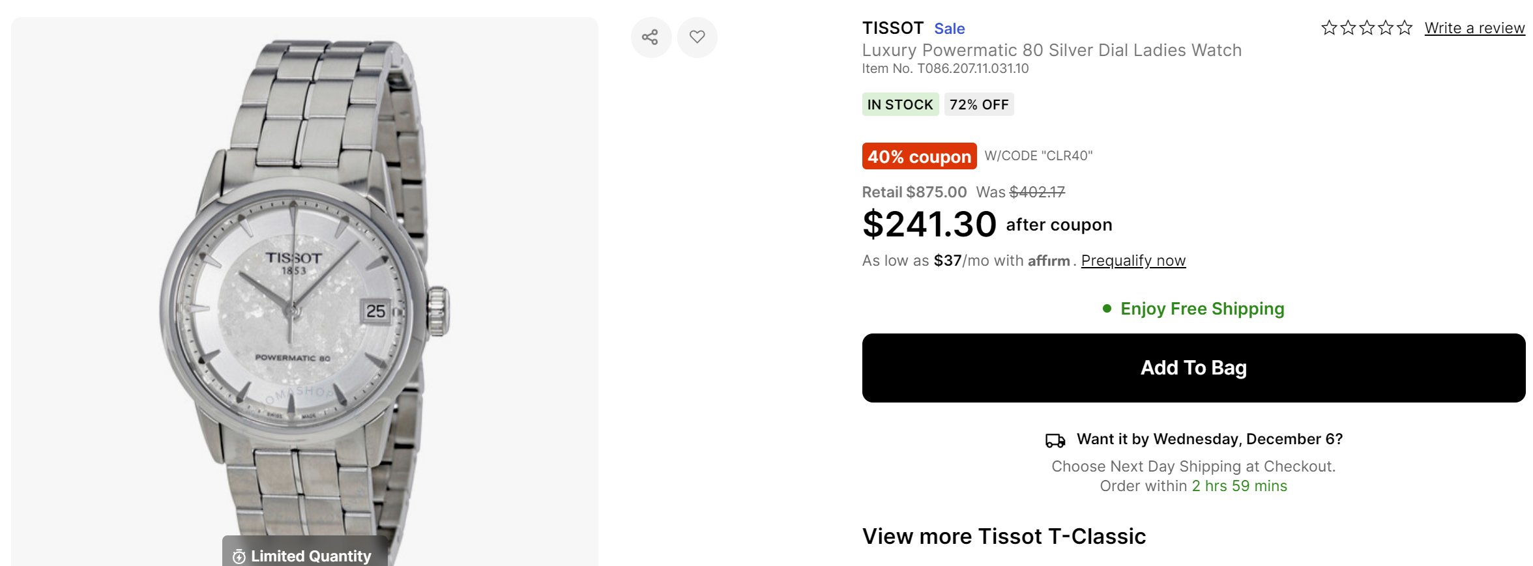Click the share icon button

point(650,37)
